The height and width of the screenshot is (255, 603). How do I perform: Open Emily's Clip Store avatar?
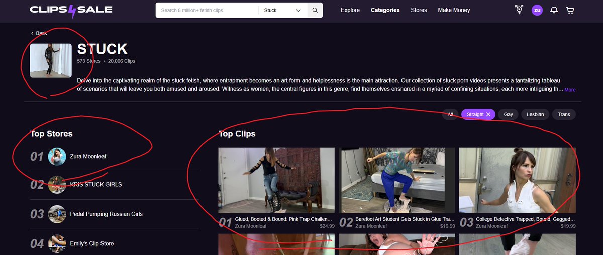point(57,243)
